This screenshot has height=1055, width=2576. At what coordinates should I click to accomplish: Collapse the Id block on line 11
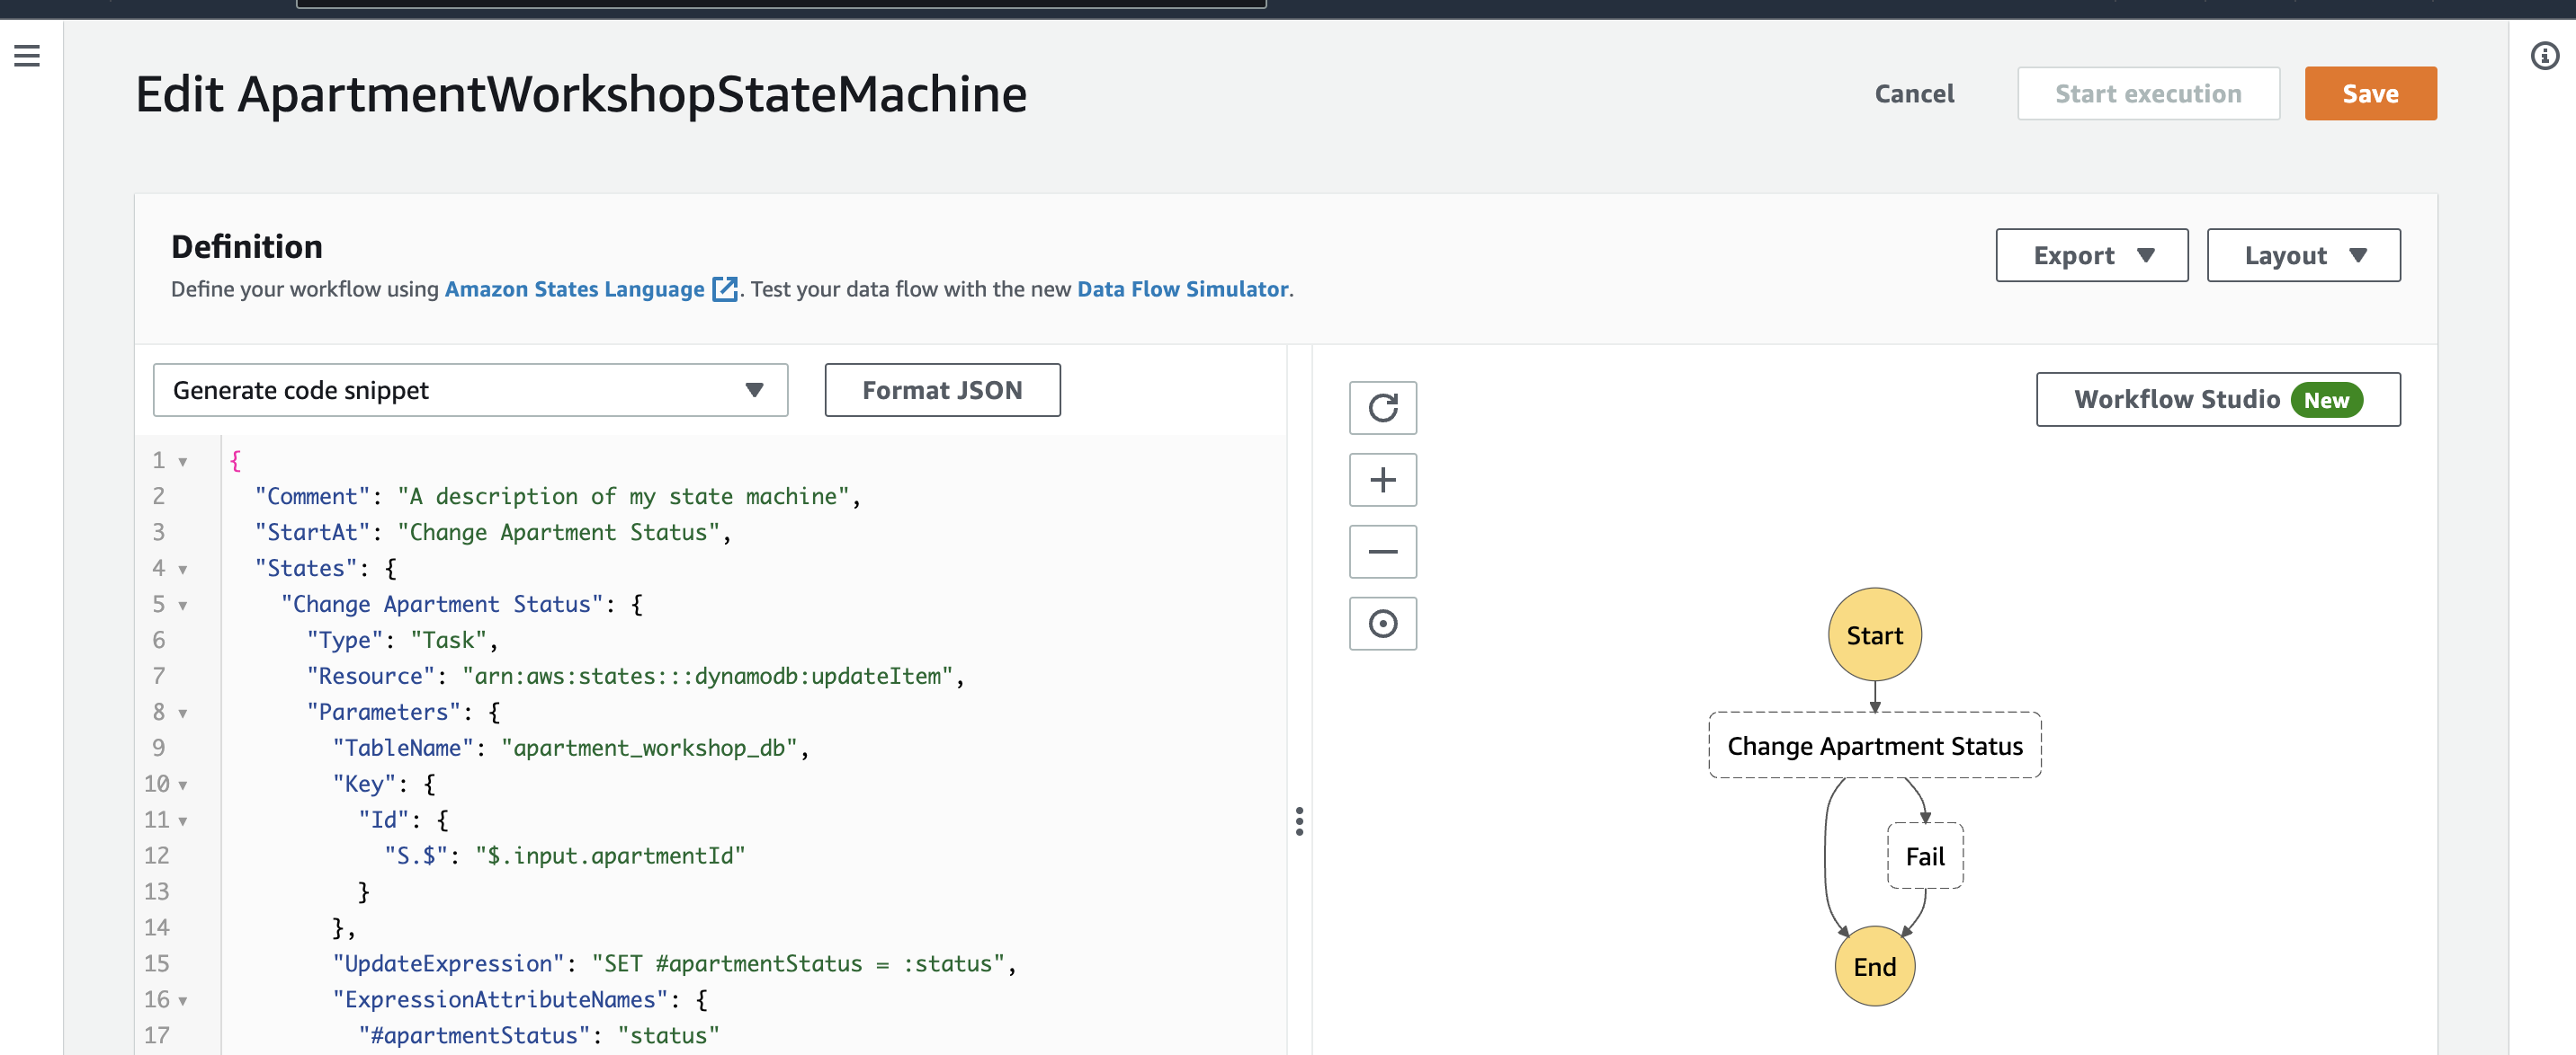pyautogui.click(x=183, y=821)
